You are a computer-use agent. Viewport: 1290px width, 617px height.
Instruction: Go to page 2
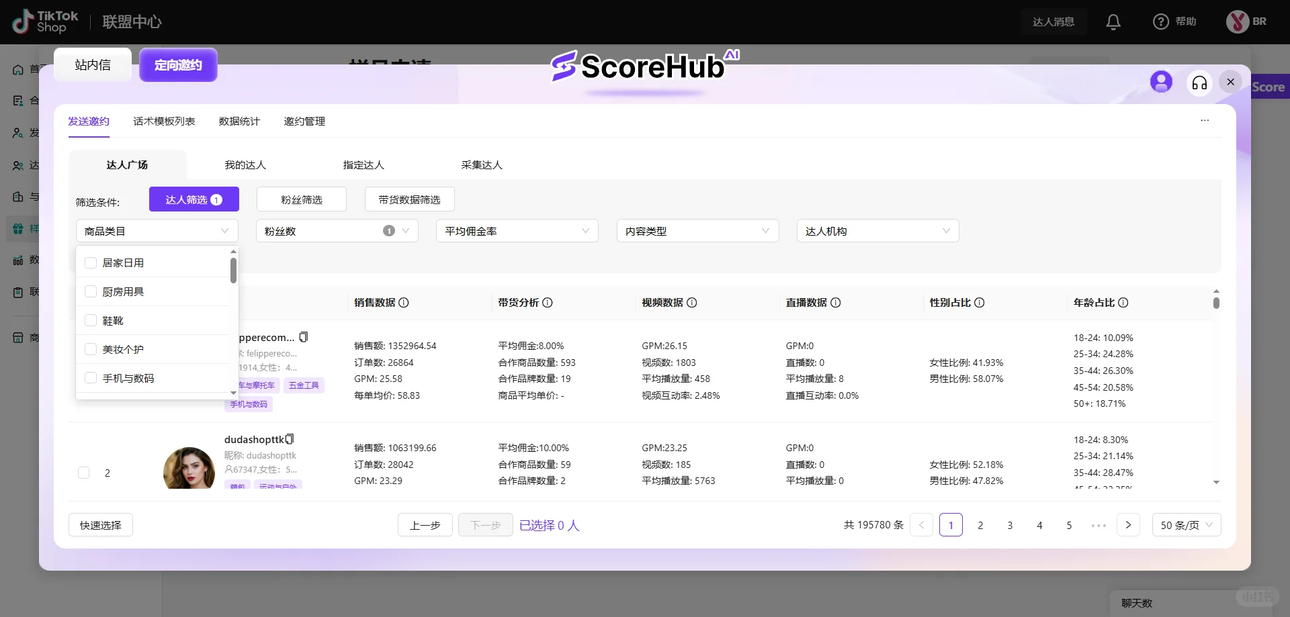pyautogui.click(x=980, y=525)
